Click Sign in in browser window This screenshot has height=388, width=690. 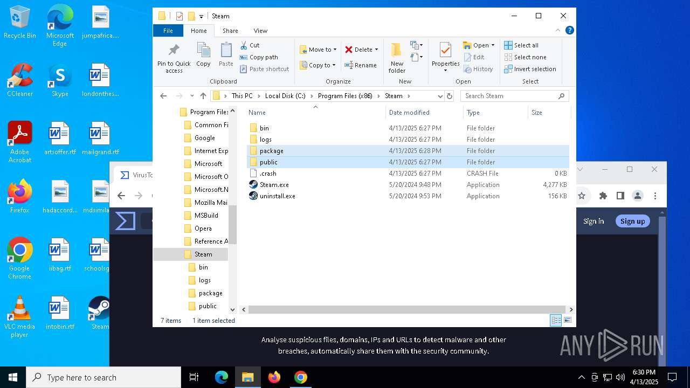point(594,221)
